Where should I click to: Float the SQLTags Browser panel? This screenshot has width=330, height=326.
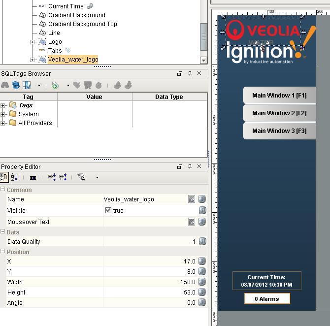click(180, 74)
